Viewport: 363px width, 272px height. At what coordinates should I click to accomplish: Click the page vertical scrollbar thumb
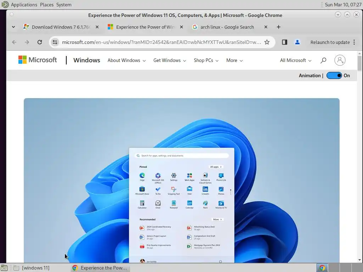[x=359, y=63]
